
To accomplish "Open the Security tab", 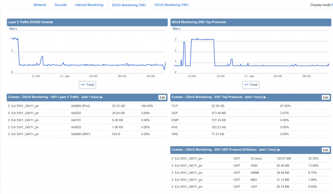I will [60, 5].
